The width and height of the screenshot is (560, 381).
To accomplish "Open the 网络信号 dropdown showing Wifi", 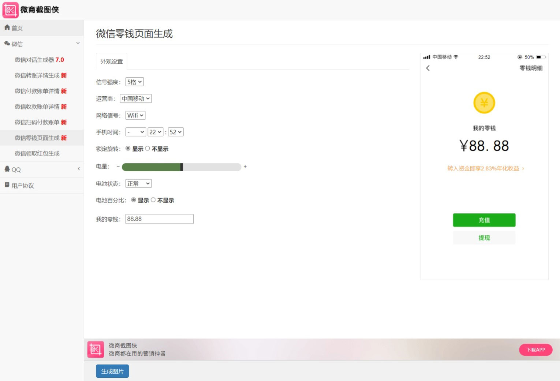I will pyautogui.click(x=135, y=115).
